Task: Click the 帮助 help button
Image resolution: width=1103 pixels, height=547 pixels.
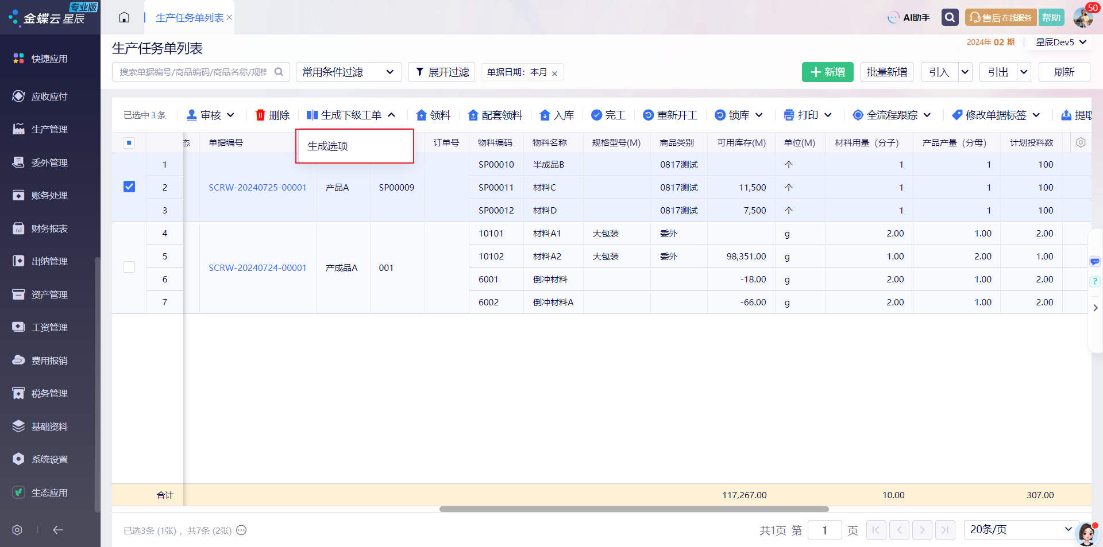Action: 1051,18
